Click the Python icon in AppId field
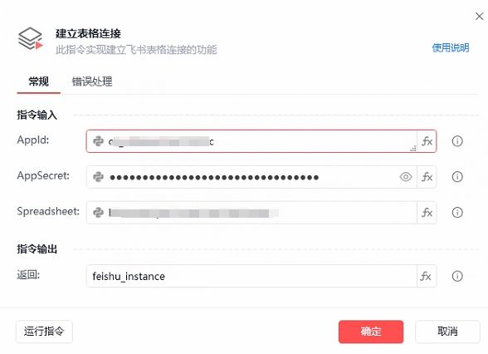 [98, 141]
